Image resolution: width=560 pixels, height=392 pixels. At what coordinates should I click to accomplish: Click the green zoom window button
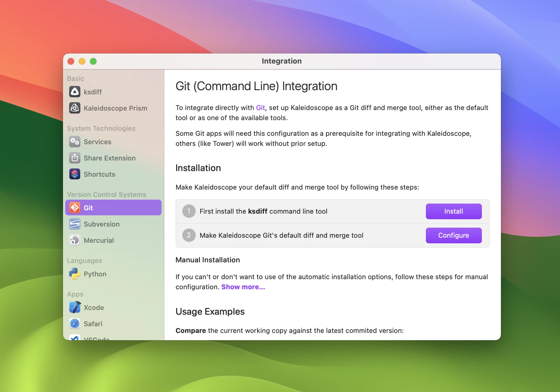pos(93,61)
